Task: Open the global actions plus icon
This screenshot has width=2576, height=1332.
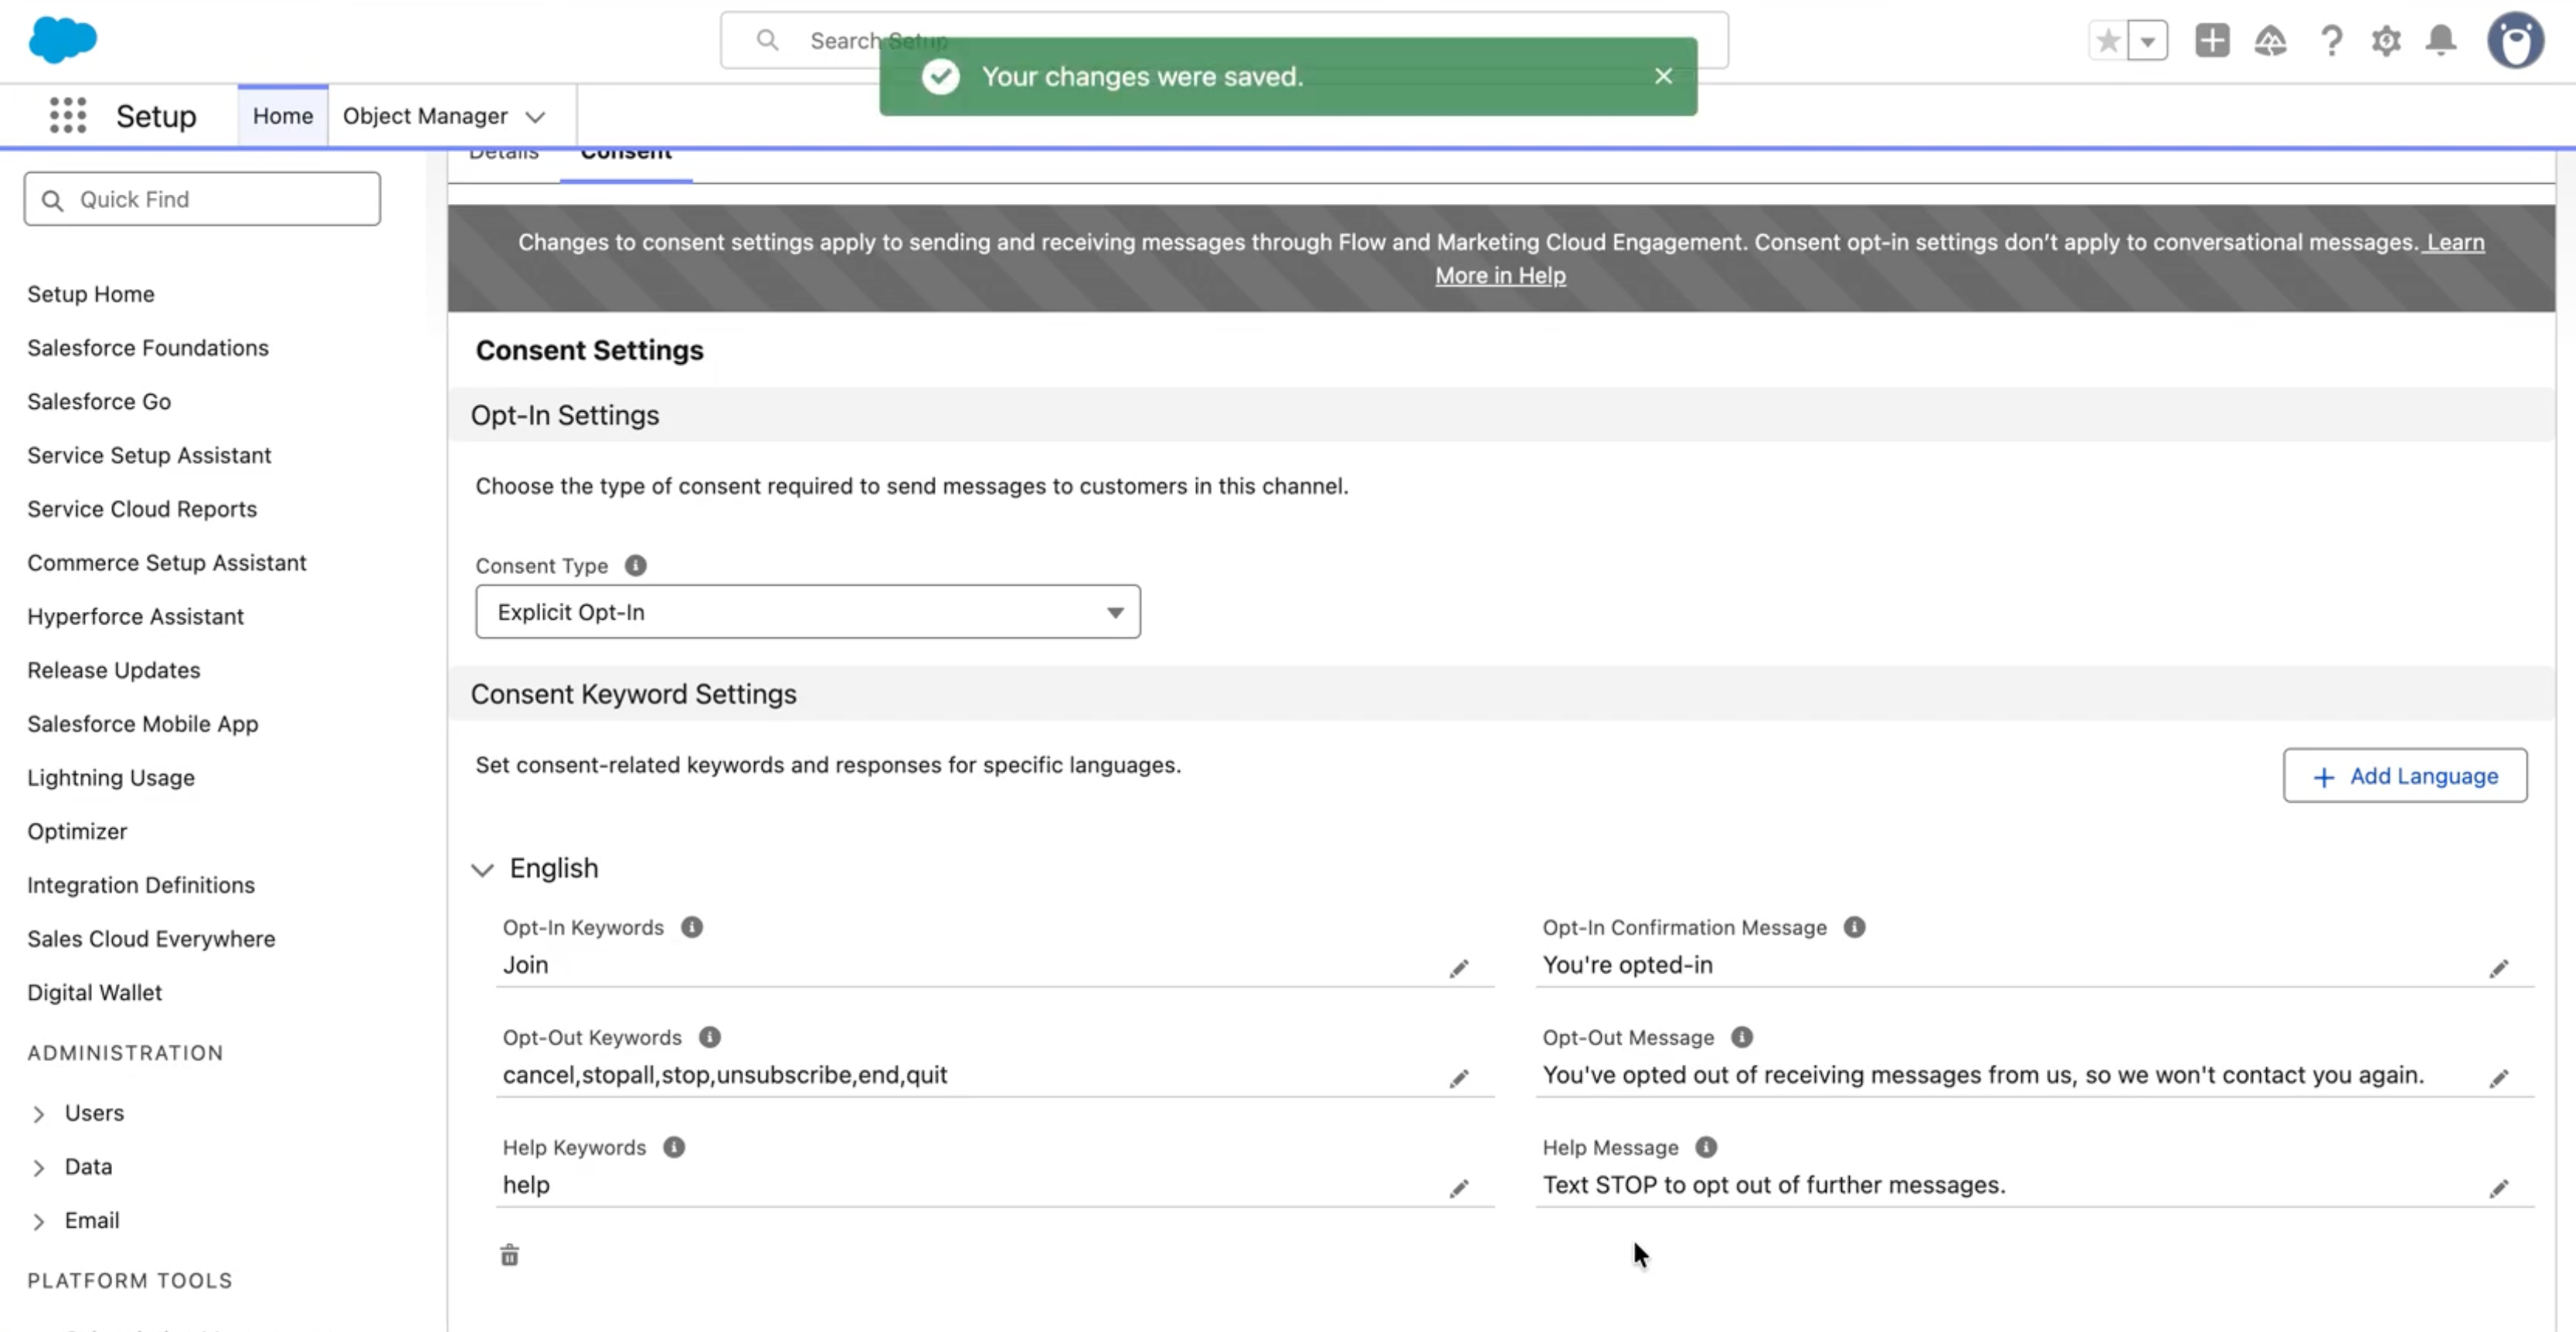Action: click(2212, 41)
